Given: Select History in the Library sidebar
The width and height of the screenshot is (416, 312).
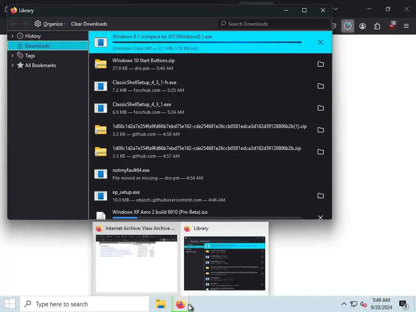Looking at the screenshot, I should tap(32, 36).
